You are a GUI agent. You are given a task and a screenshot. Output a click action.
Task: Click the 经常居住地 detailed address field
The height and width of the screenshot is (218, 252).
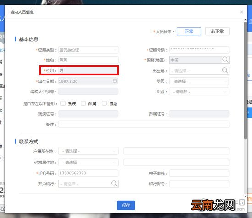(x=176, y=163)
